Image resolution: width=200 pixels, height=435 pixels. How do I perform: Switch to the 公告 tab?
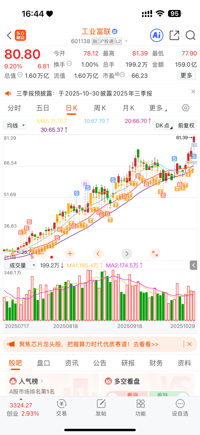click(100, 363)
